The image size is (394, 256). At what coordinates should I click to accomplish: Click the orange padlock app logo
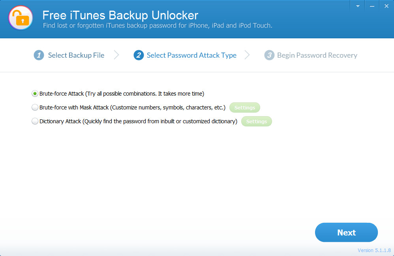[x=21, y=18]
